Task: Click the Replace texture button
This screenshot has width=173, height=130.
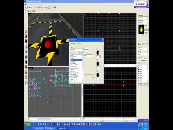Action: coord(146,33)
